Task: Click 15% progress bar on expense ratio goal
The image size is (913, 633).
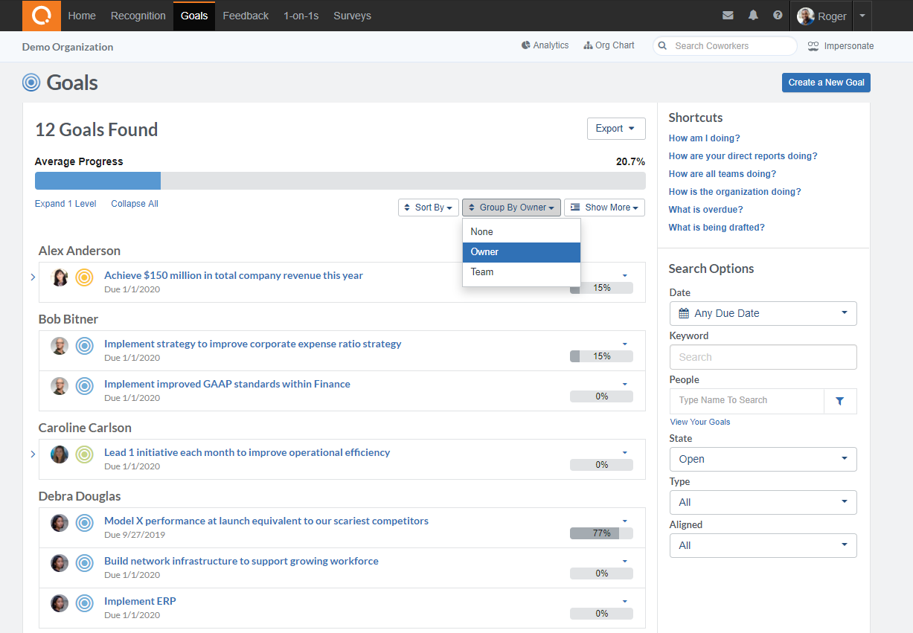Action: point(601,356)
